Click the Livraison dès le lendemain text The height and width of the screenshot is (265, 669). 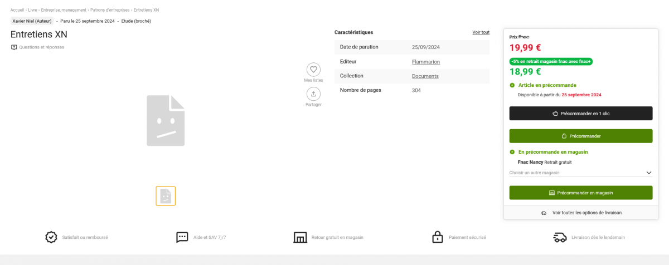(598, 237)
